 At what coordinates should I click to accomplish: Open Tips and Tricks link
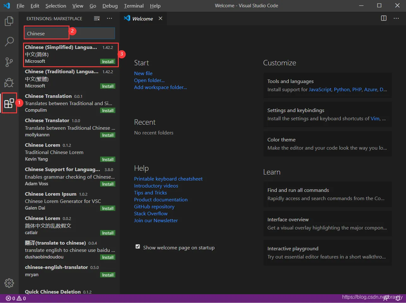150,193
